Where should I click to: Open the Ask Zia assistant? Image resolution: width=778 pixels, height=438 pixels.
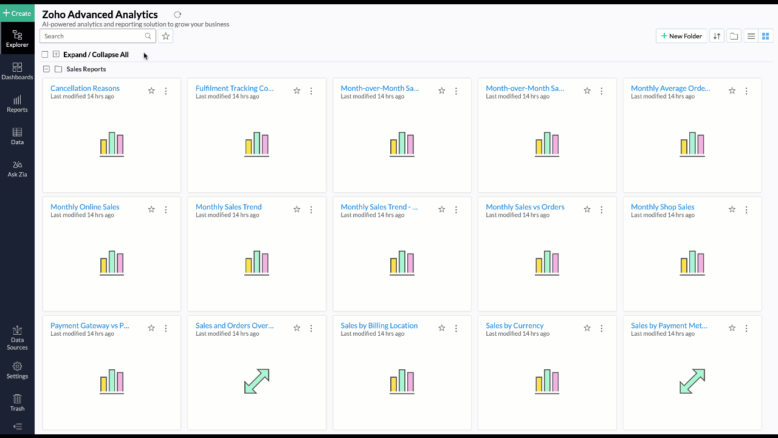tap(17, 169)
